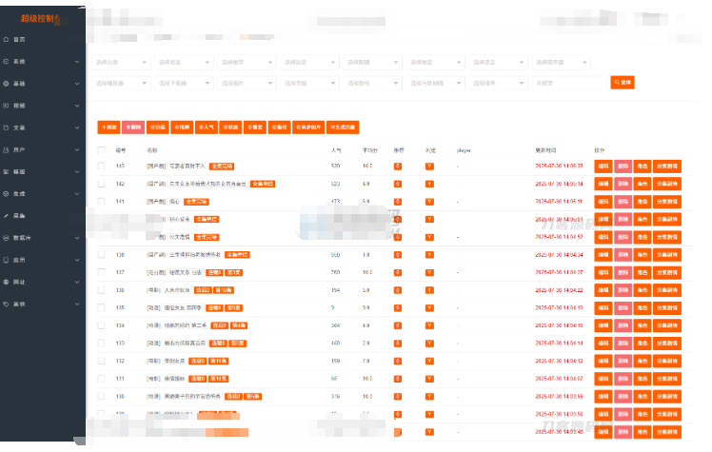Expand the 应用 sidebar chevron

pyautogui.click(x=78, y=260)
